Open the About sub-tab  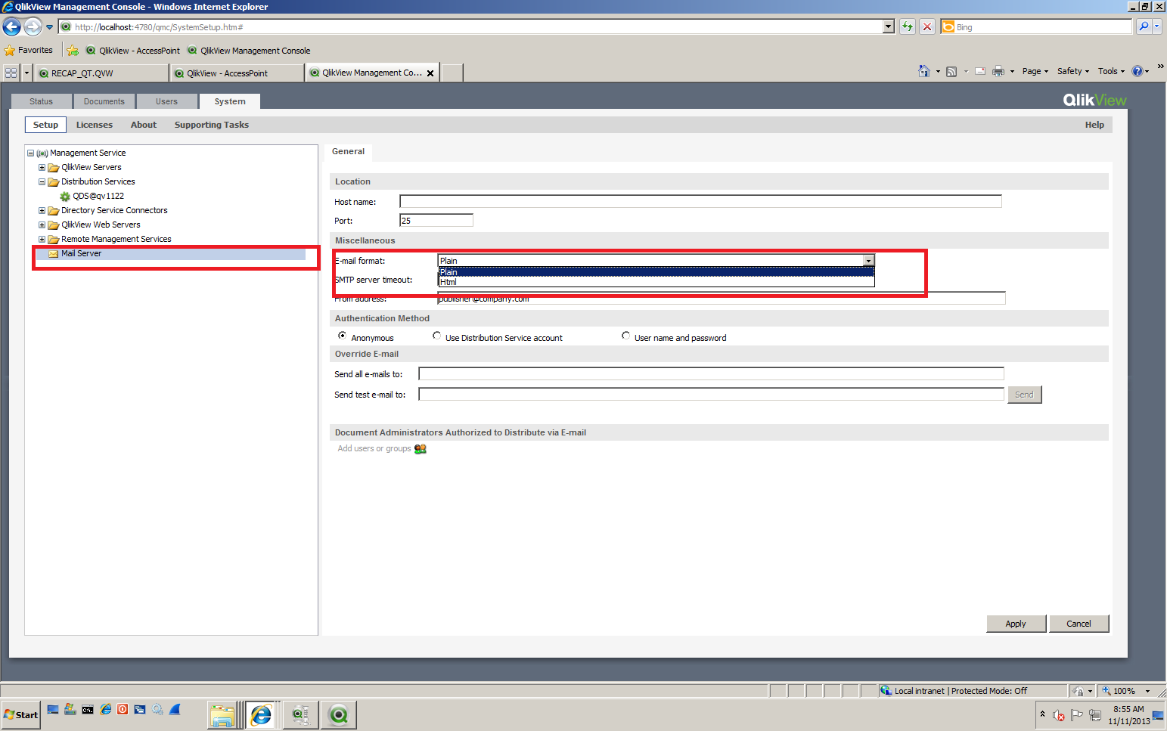[144, 125]
